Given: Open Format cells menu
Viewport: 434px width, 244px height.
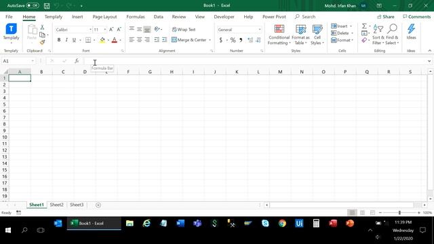Looking at the screenshot, I should 342,40.
